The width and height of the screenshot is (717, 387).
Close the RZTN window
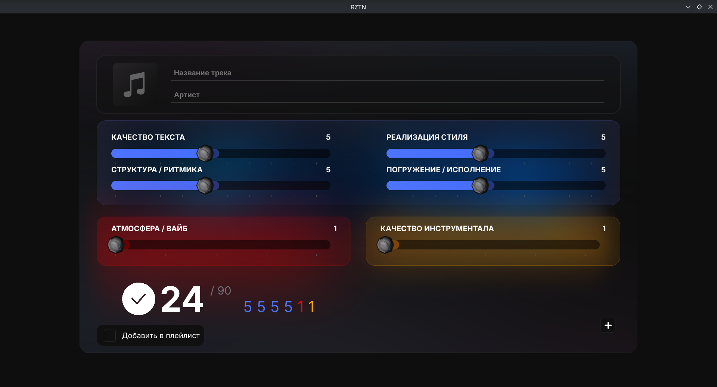(710, 7)
